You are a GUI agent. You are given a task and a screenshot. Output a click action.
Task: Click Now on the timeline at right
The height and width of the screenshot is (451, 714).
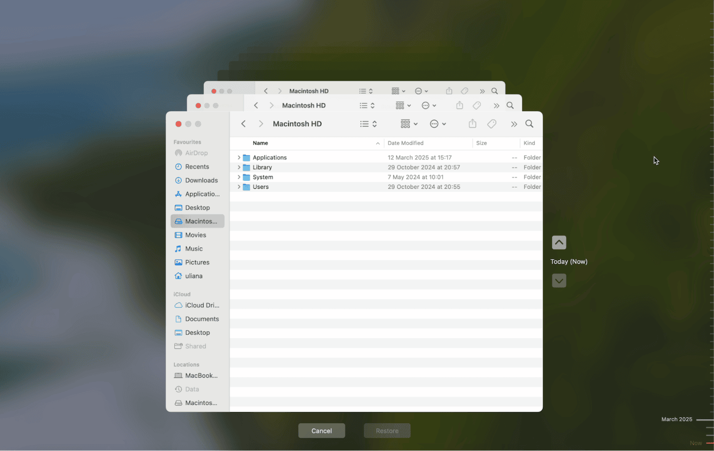pyautogui.click(x=695, y=442)
